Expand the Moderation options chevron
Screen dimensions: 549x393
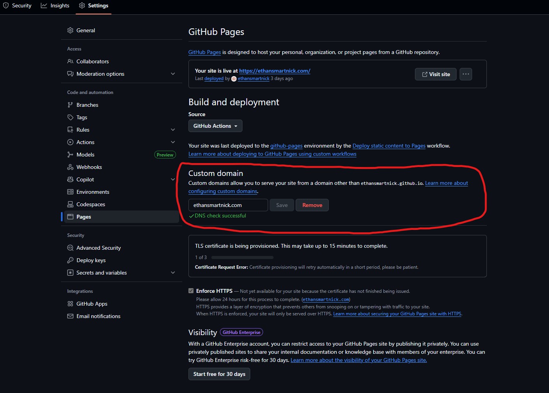[x=173, y=74]
